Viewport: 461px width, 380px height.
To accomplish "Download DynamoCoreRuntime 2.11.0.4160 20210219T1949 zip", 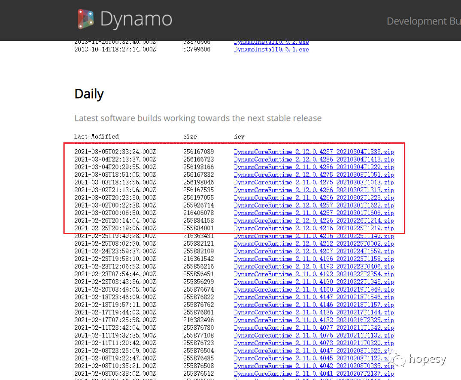I will pyautogui.click(x=314, y=290).
